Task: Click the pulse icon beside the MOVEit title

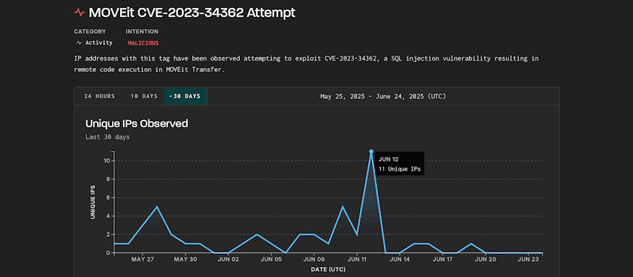Action: pos(79,13)
